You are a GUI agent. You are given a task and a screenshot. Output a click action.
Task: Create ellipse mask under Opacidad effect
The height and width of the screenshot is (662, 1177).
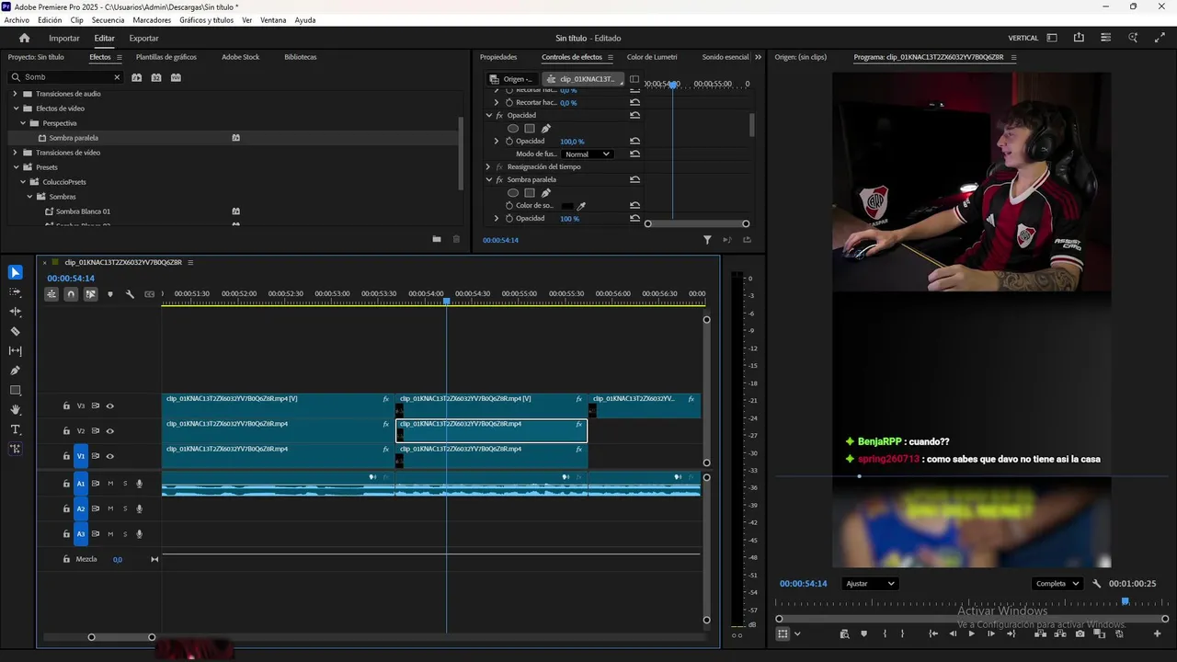(x=513, y=128)
